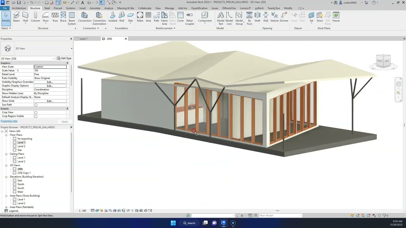This screenshot has width=406, height=228.
Task: Click the Edit Type button
Action: 64,58
